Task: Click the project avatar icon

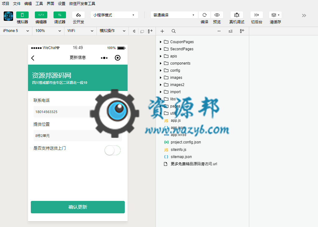Action: tap(8, 16)
